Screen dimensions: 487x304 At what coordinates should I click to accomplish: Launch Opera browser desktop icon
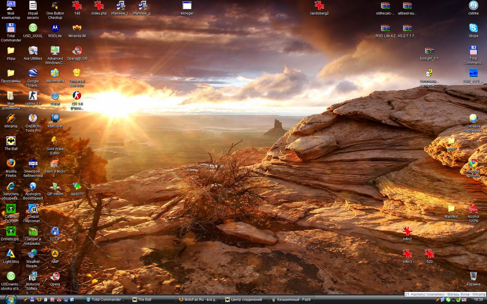(55, 279)
